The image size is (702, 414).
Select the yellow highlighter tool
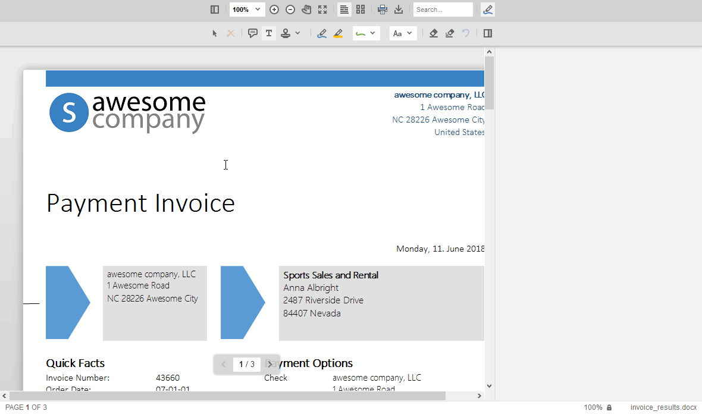pyautogui.click(x=338, y=33)
